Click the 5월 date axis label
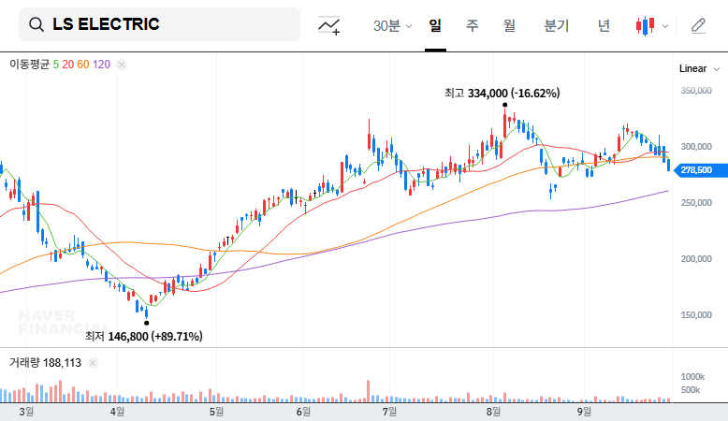The height and width of the screenshot is (421, 728). [x=216, y=412]
